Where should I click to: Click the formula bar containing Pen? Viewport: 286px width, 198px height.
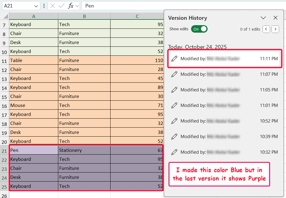click(x=105, y=6)
